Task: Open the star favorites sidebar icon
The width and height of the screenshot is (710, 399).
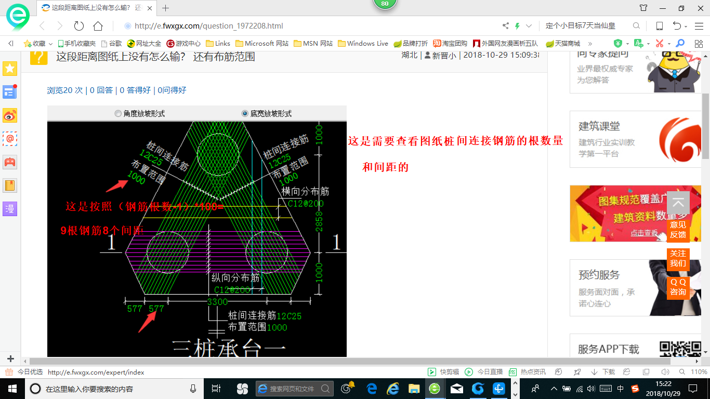Action: pyautogui.click(x=10, y=68)
